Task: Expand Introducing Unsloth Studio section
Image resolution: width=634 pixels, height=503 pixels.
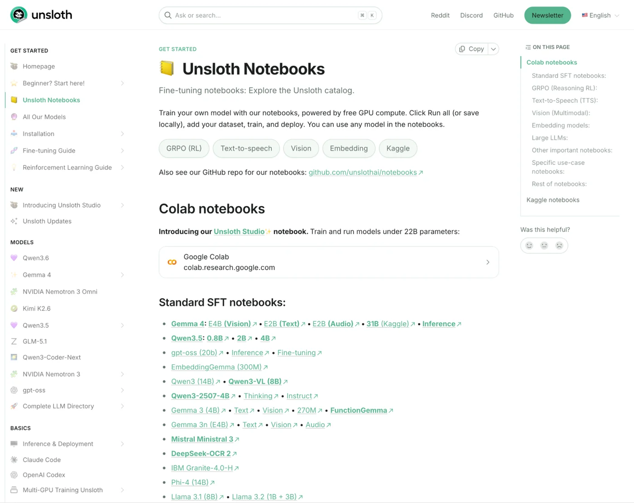Action: coord(122,205)
